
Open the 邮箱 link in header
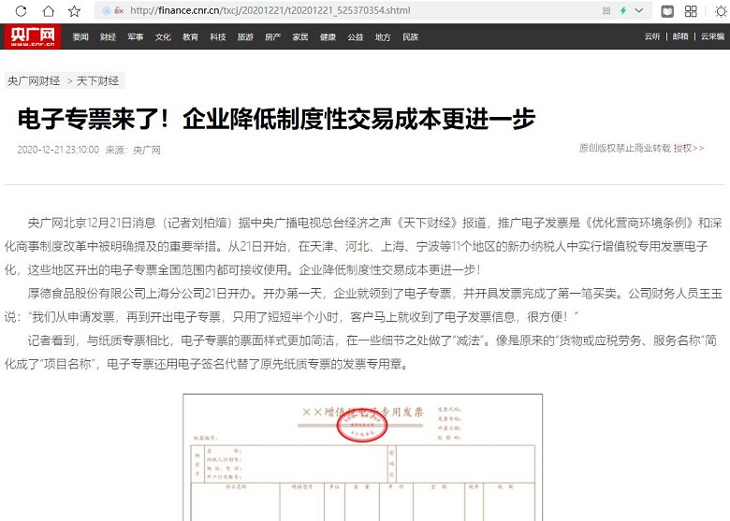(680, 37)
